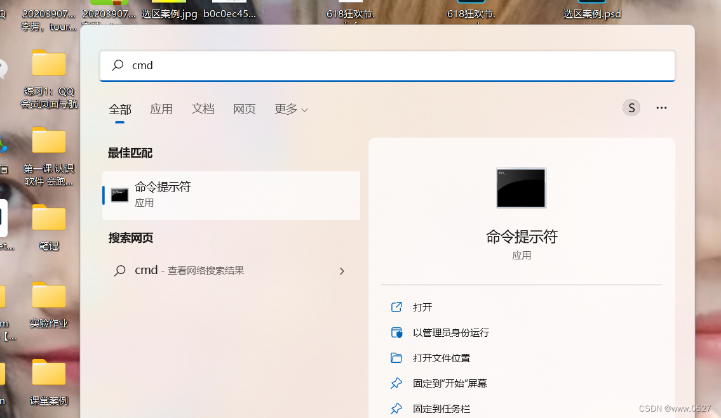Image resolution: width=721 pixels, height=418 pixels.
Task: Open the 实验作业 folder on the desktop
Action: [x=48, y=296]
